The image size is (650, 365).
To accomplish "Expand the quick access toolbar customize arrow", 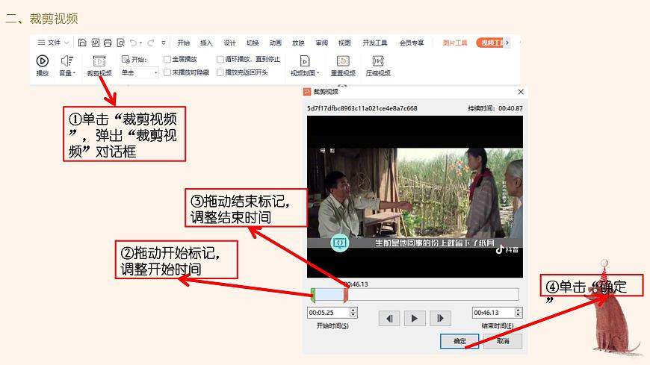I will [x=164, y=43].
